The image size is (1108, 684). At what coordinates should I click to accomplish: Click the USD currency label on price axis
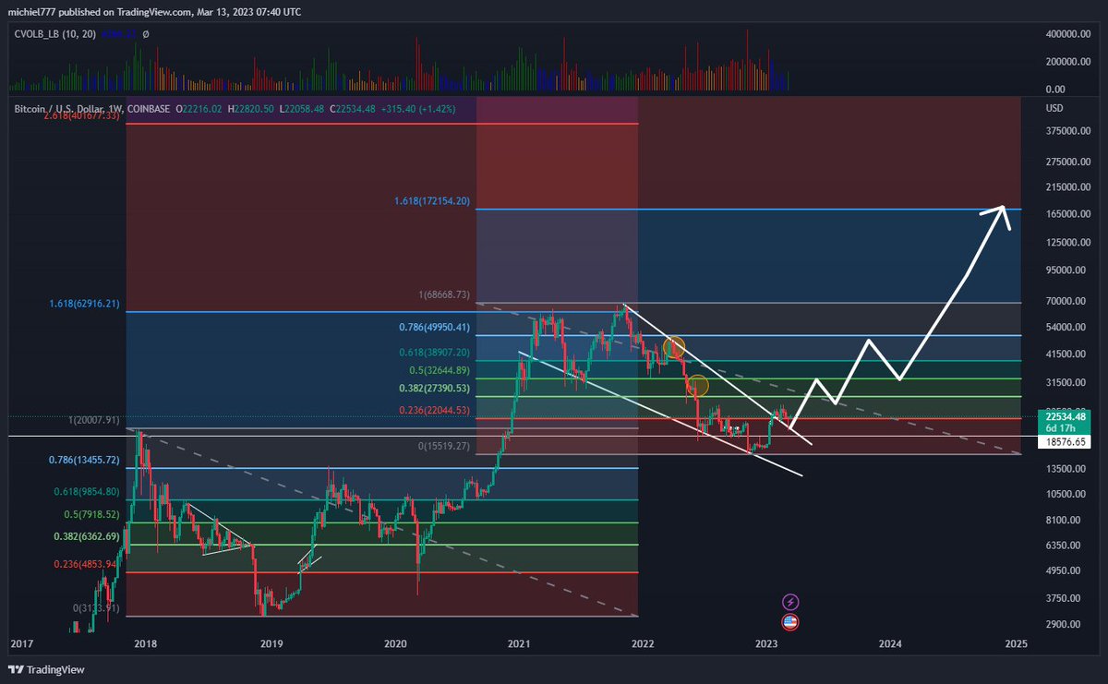click(1053, 109)
